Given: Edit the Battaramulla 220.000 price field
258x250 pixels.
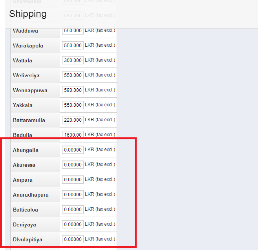Looking at the screenshot, I should 73,120.
